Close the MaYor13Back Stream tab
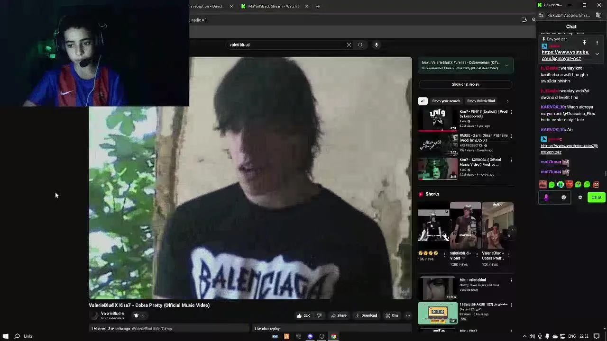 click(306, 6)
